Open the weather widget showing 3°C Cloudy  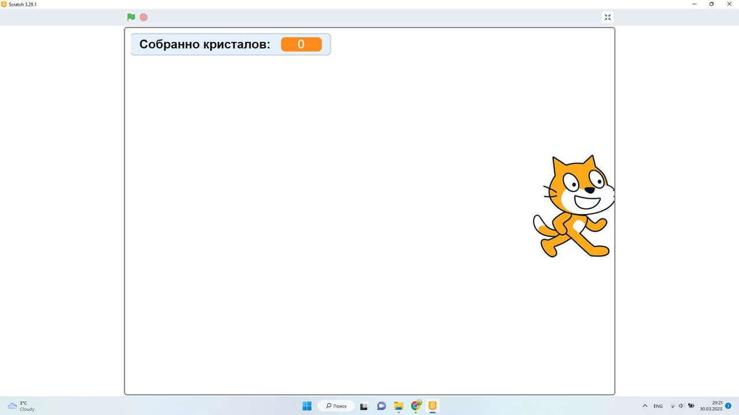(21, 406)
